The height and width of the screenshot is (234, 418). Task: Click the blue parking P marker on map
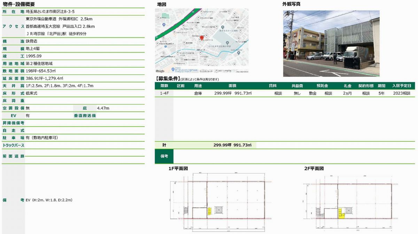tap(164, 25)
